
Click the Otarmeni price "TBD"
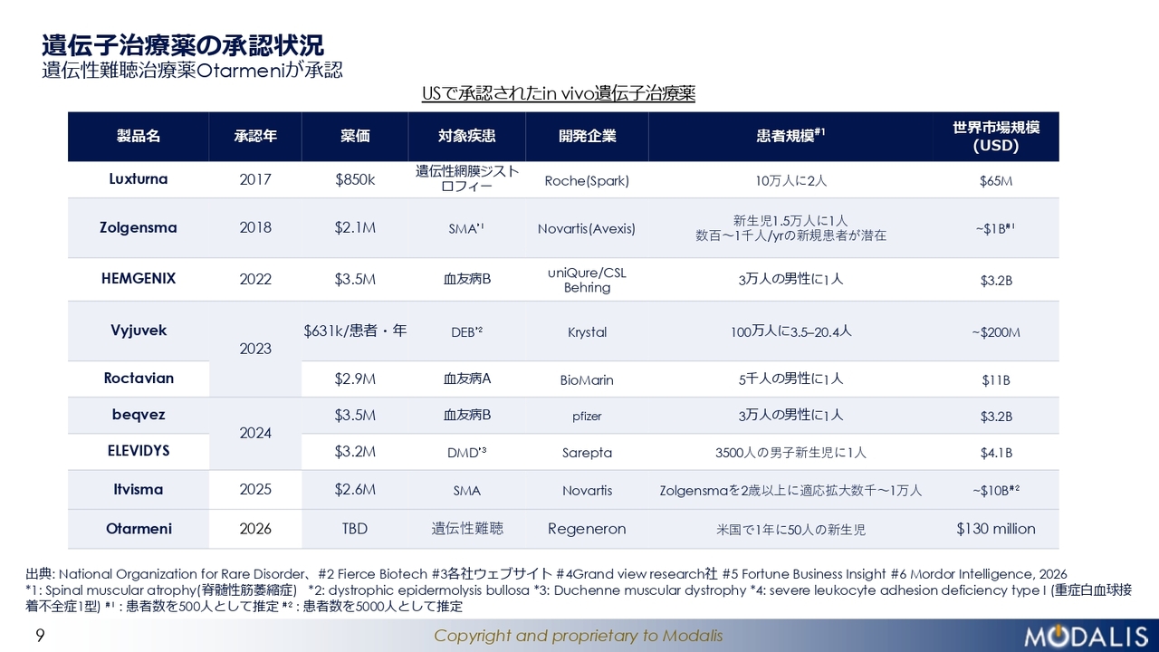point(355,530)
